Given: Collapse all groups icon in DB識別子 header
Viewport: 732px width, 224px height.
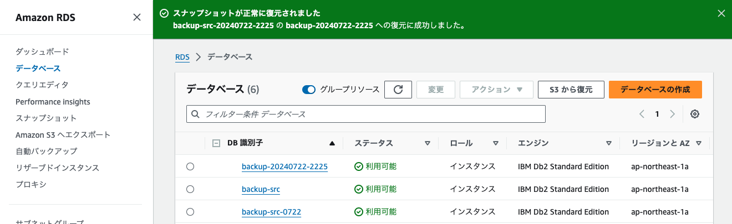Looking at the screenshot, I should point(216,143).
